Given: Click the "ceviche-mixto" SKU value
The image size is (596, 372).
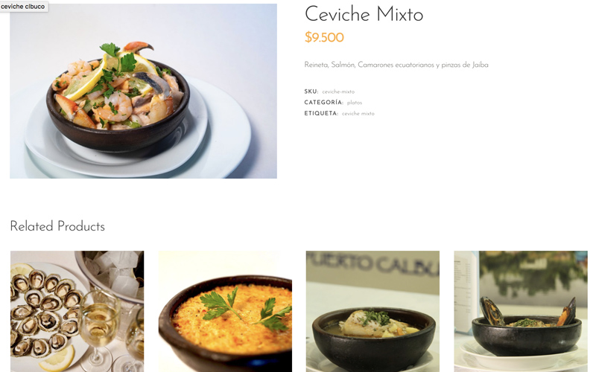Looking at the screenshot, I should 338,92.
